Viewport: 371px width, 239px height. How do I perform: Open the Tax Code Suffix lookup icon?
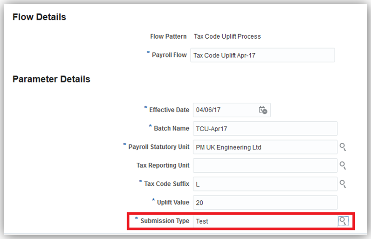343,184
